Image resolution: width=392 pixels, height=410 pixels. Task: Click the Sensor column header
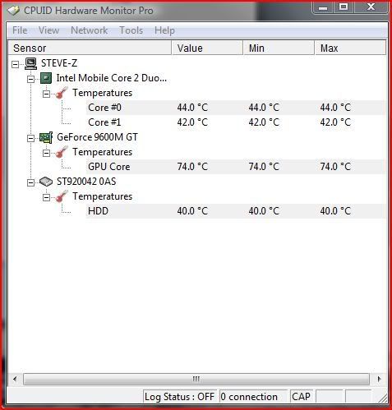[90, 48]
